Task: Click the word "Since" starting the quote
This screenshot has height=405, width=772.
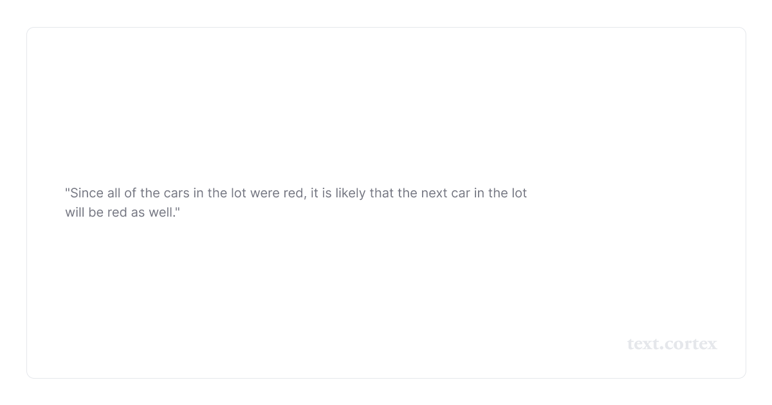Action: tap(87, 194)
